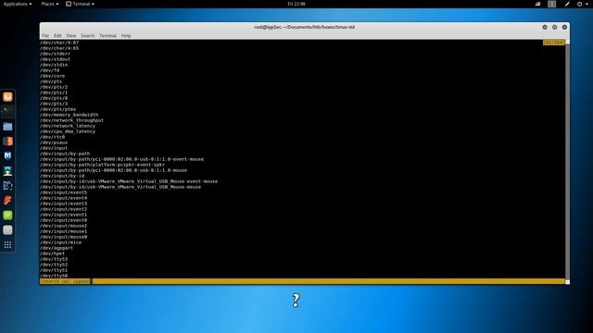Click the /dev/input/event0 line
Screen dimensions: 593x333
point(63,220)
